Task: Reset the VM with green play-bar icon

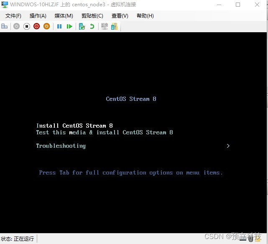Action: [69, 26]
